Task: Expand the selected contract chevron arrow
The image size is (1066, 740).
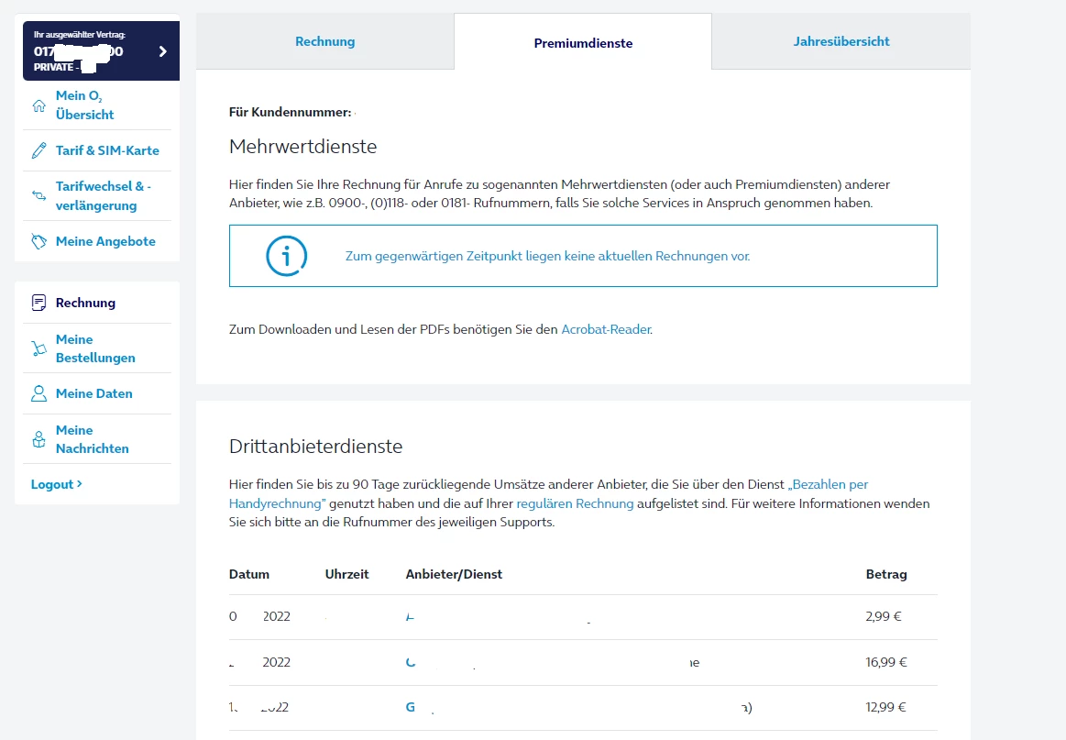Action: (x=162, y=51)
